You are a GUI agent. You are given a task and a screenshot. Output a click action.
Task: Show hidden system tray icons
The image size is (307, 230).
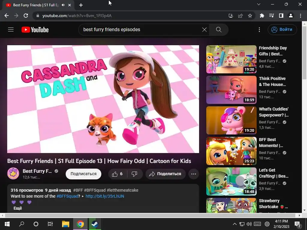(x=234, y=224)
